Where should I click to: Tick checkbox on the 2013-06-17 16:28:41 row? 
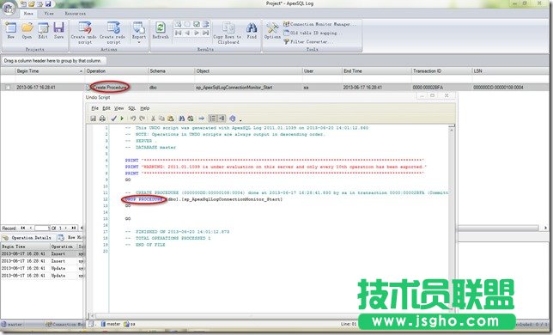(8, 87)
